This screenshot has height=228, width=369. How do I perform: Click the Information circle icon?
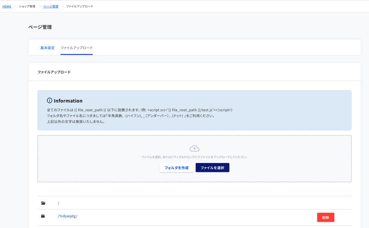pyautogui.click(x=50, y=101)
